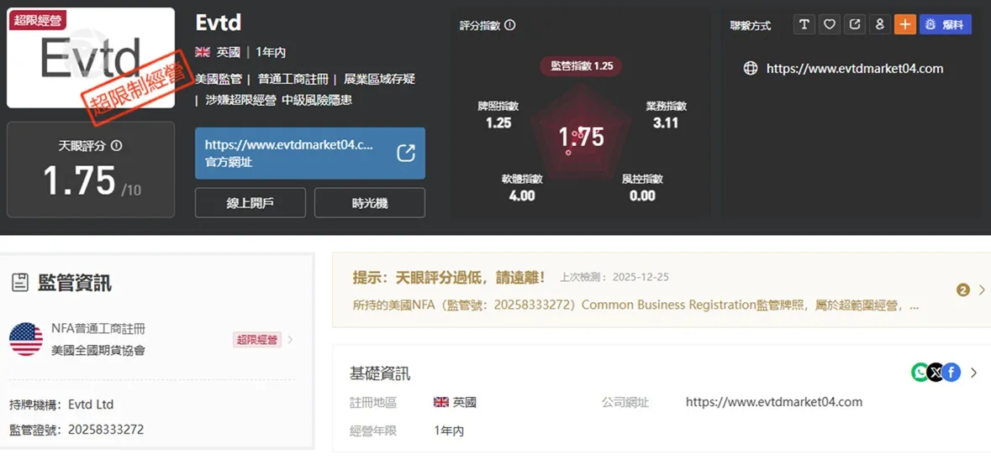
Task: Open 公司網址 link https://www.evtdmarket04.com
Action: pyautogui.click(x=774, y=402)
